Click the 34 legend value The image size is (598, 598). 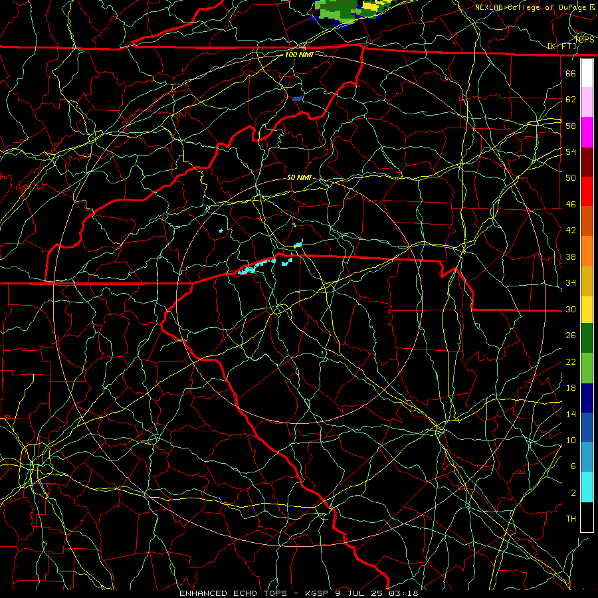571,283
